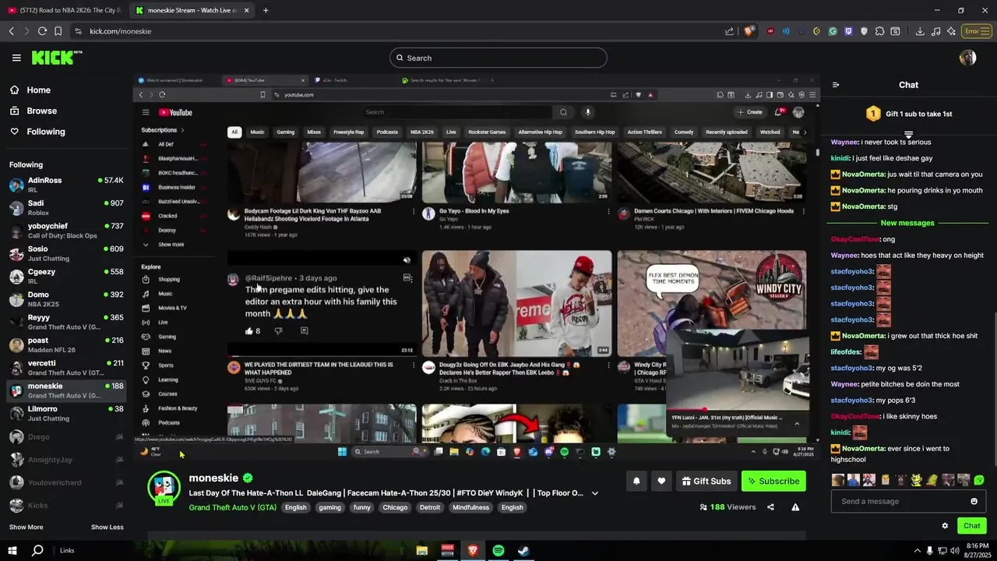Open browser downloads icon

(920, 31)
